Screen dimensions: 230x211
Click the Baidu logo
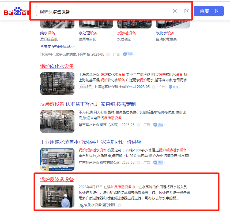pos(18,12)
